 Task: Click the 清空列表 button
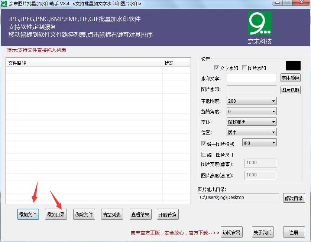pyautogui.click(x=112, y=215)
